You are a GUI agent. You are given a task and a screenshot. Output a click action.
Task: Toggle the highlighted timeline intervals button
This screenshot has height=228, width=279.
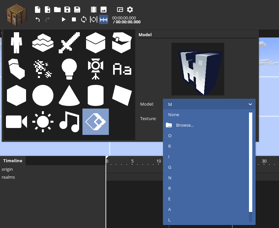pos(104,19)
